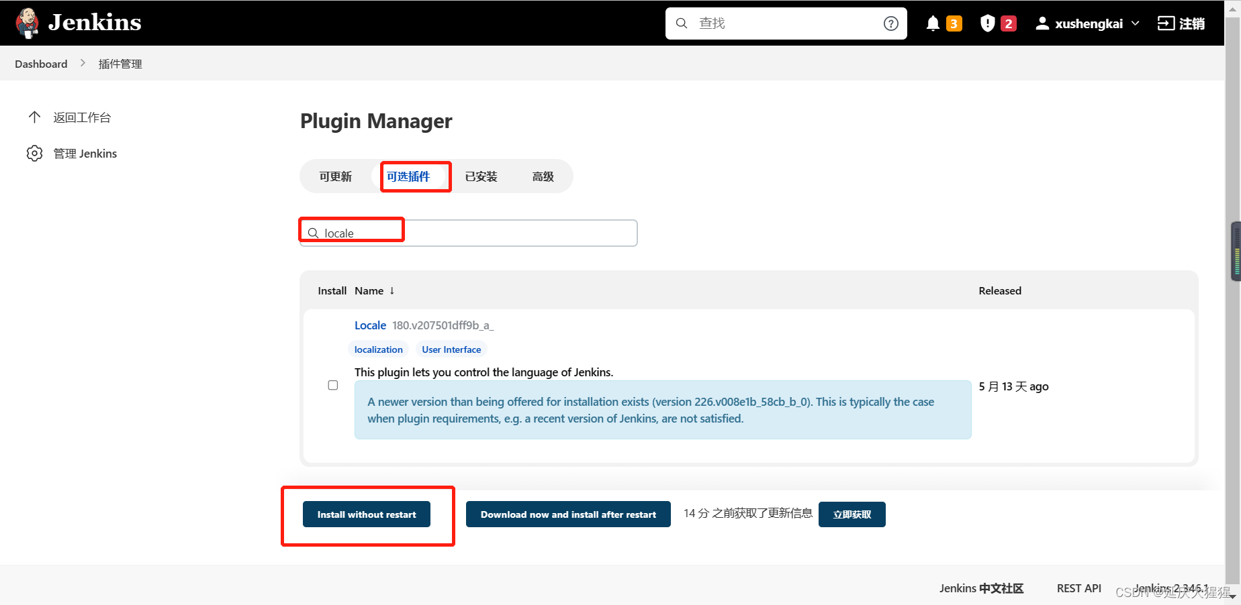Sort plugins by the Name column header
1241x605 pixels.
375,290
